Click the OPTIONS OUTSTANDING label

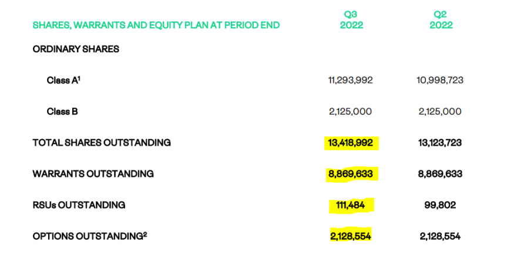tap(89, 236)
